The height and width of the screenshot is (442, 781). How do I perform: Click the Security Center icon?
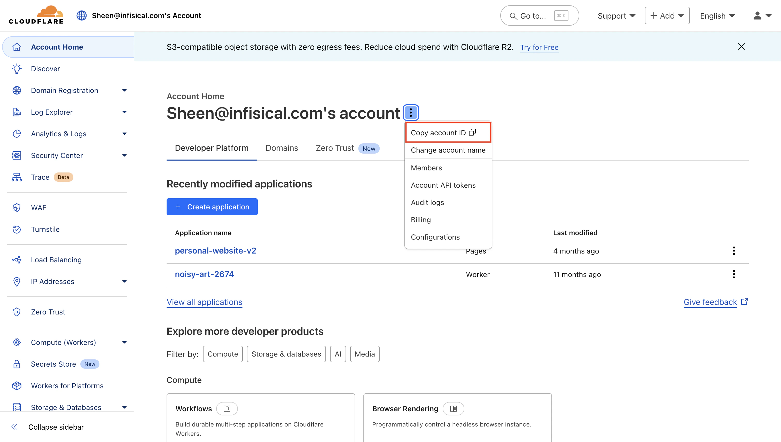pyautogui.click(x=17, y=155)
